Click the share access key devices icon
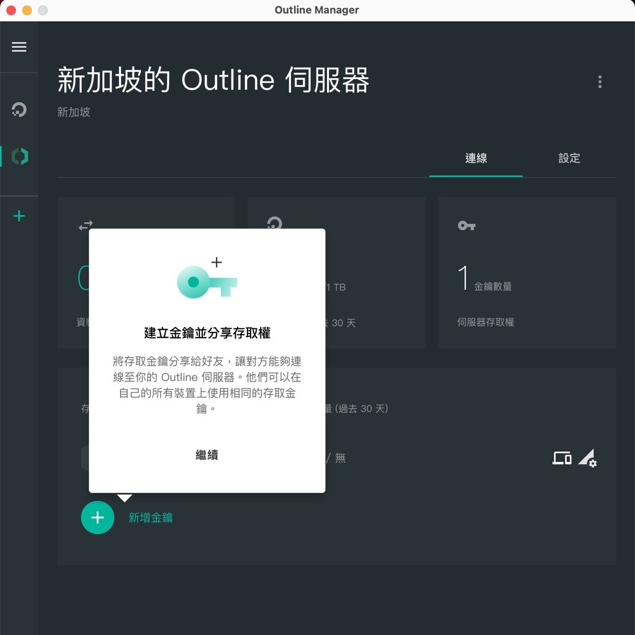Screen dimensions: 635x635 click(x=562, y=458)
